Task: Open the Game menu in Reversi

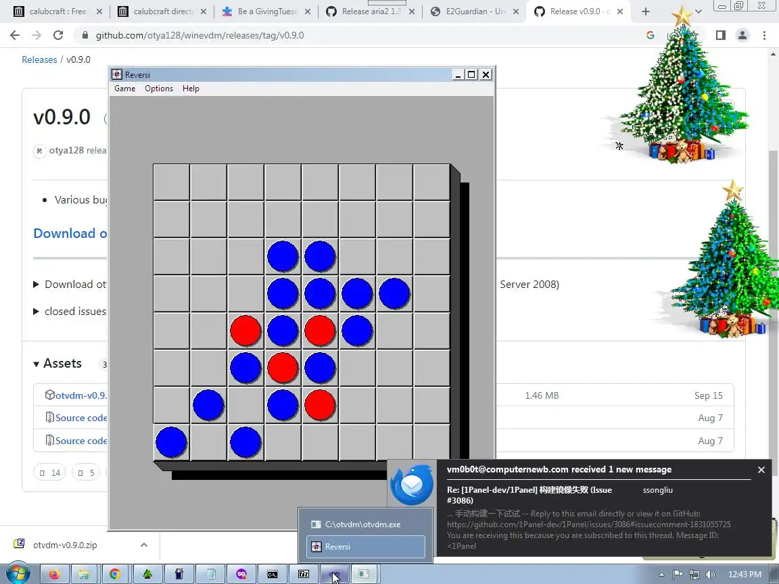Action: click(x=124, y=89)
